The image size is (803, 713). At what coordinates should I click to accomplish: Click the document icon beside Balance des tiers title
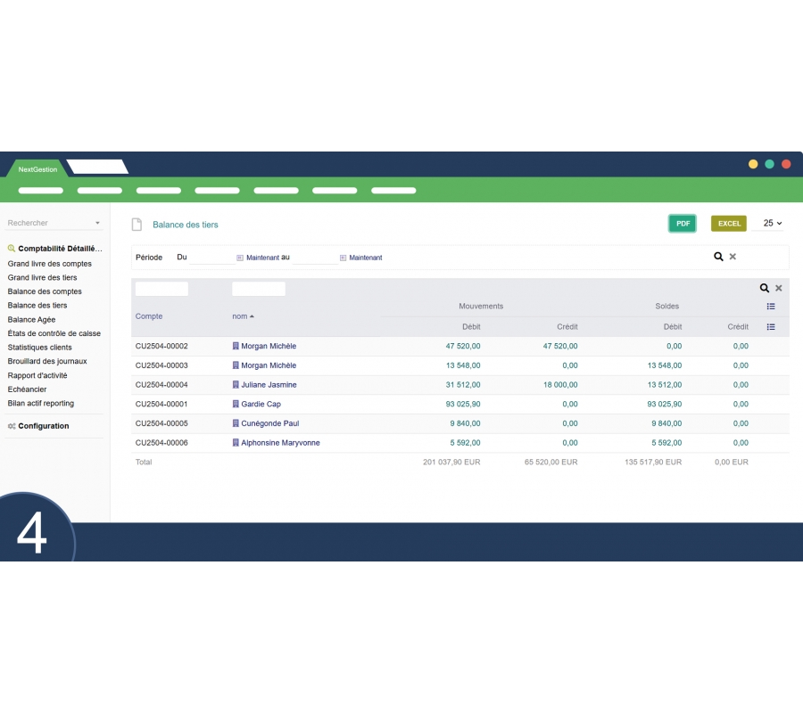[137, 225]
